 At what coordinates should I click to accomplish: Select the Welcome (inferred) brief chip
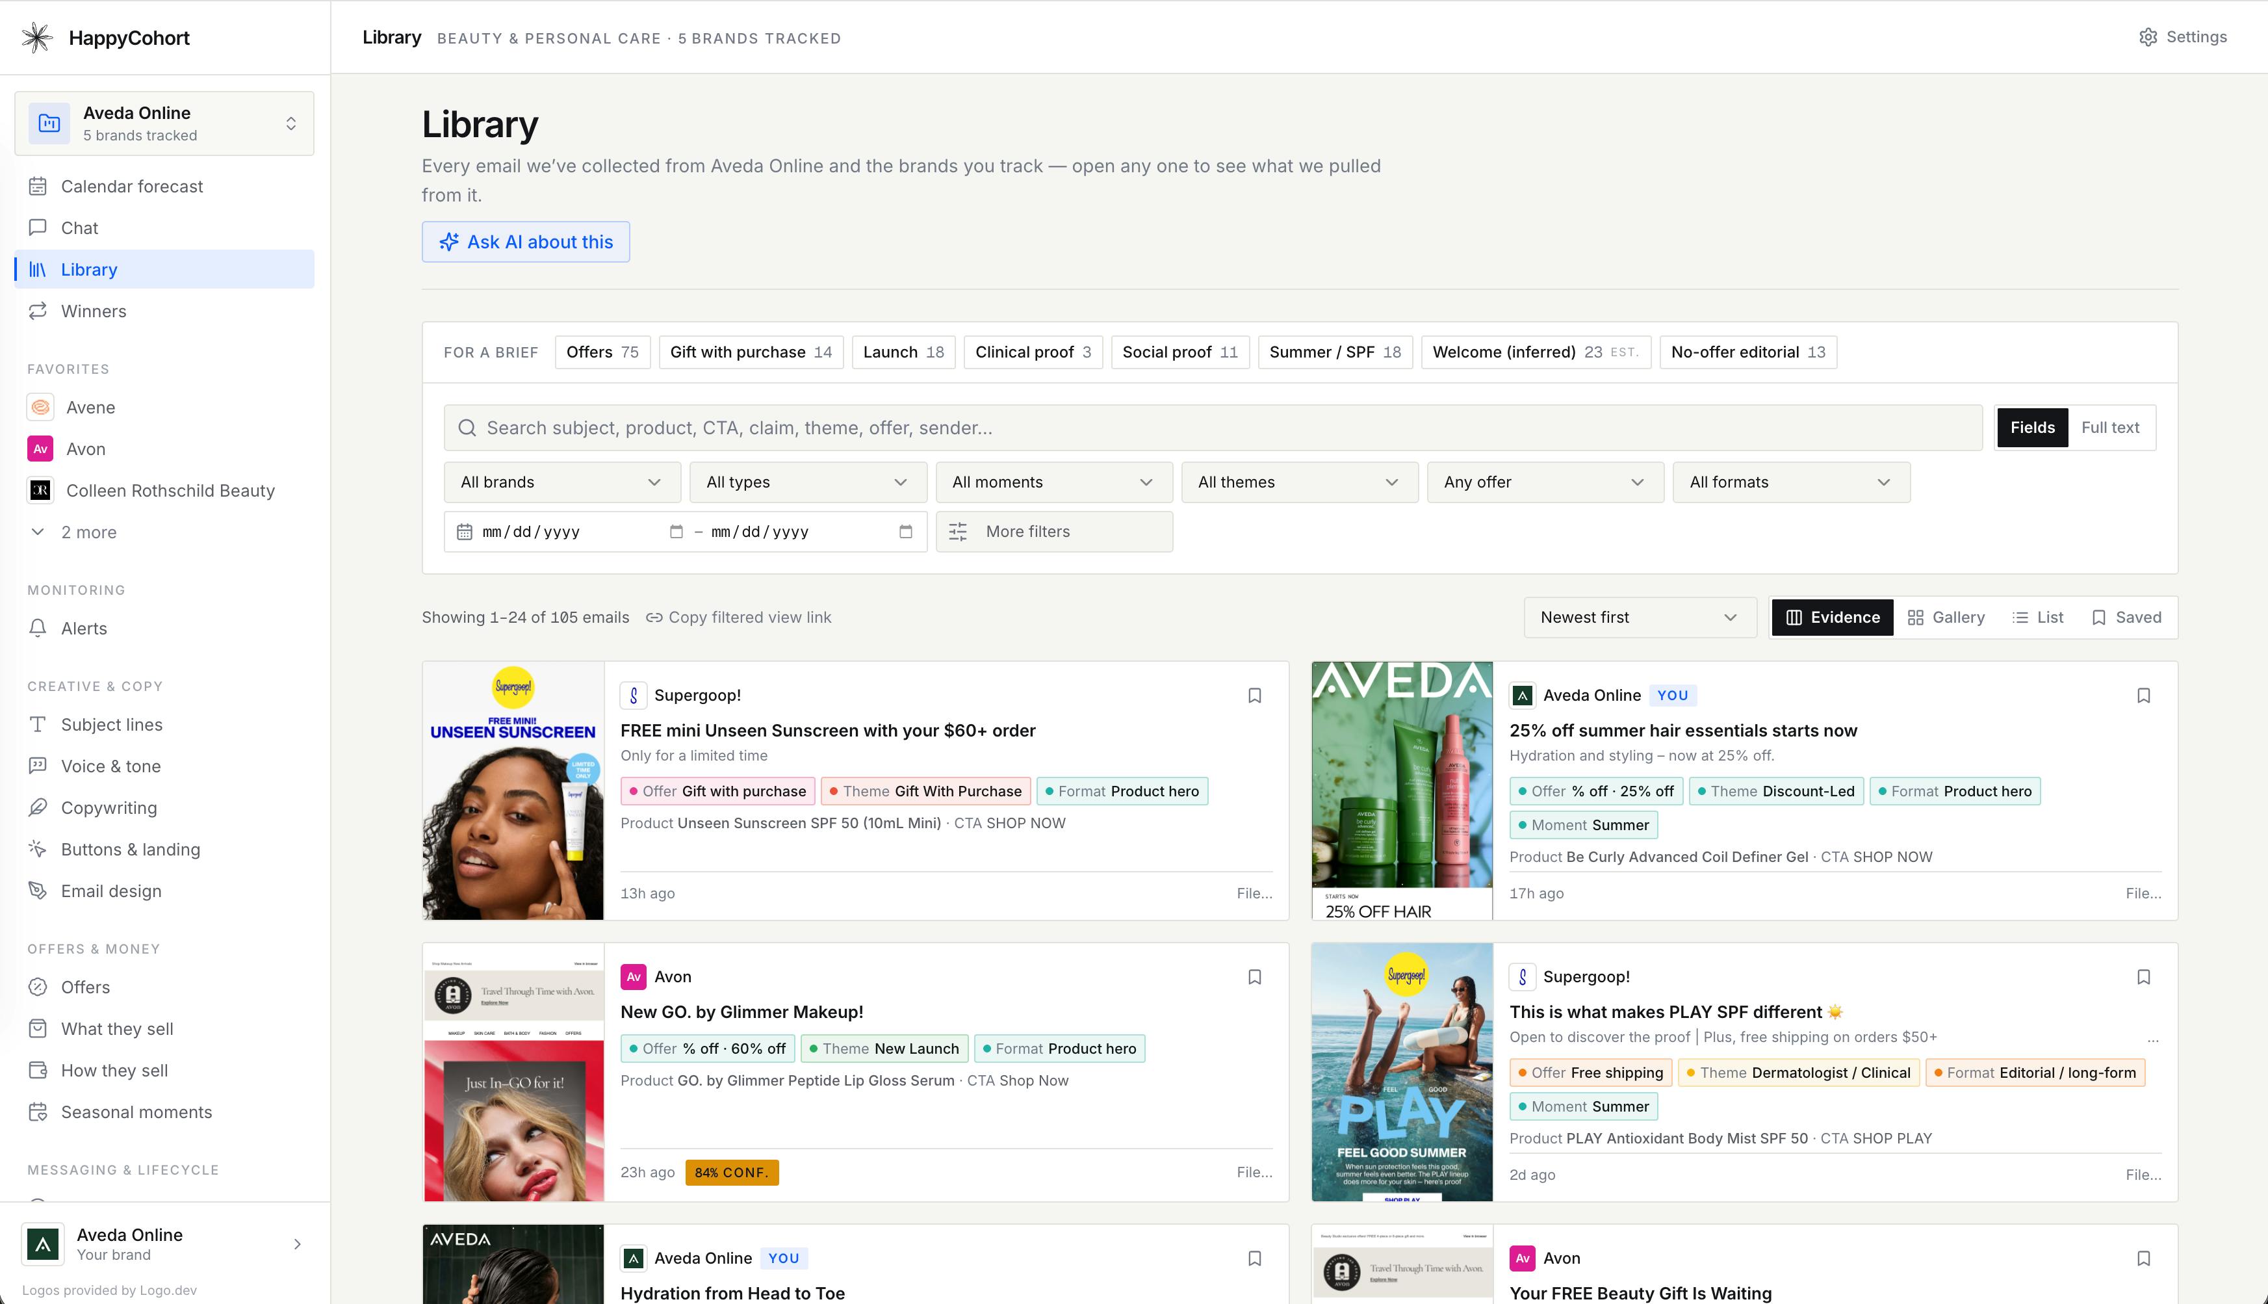pyautogui.click(x=1536, y=352)
